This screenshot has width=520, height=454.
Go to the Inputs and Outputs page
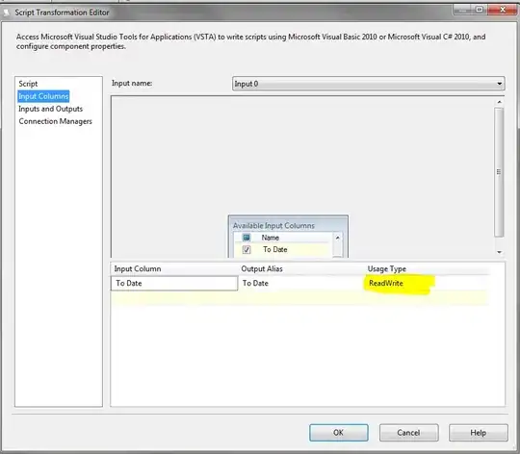pos(50,109)
